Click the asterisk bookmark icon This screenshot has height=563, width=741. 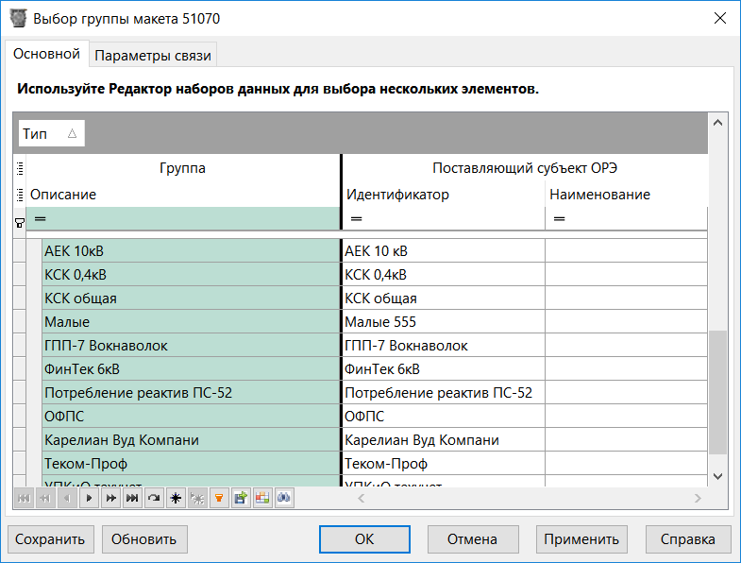[x=175, y=498]
